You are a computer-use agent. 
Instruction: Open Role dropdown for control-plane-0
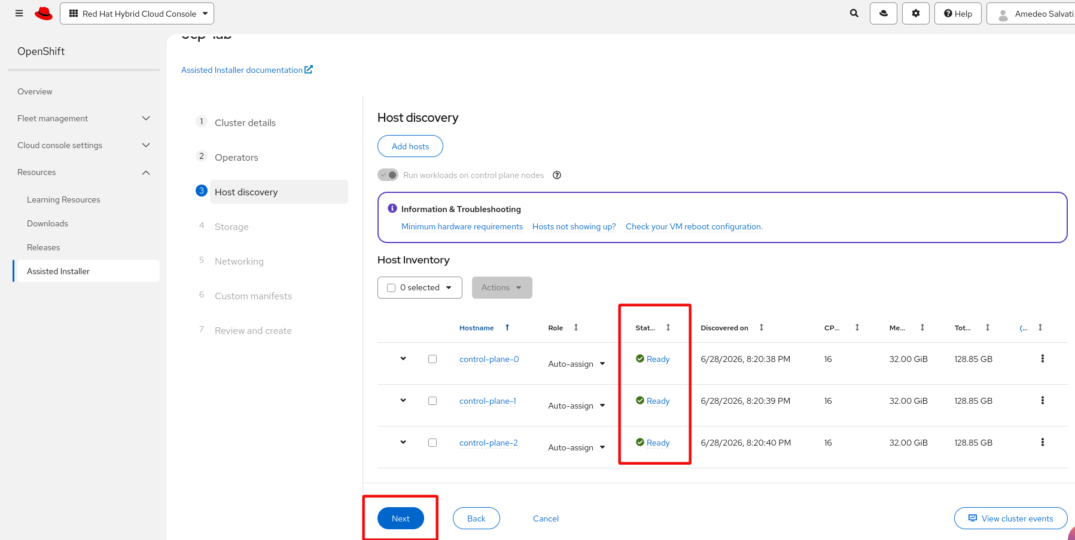pos(577,364)
